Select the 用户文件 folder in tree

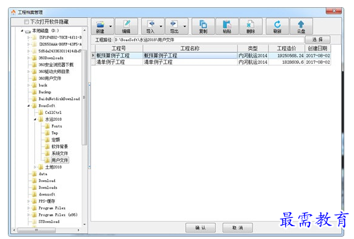click(x=59, y=160)
